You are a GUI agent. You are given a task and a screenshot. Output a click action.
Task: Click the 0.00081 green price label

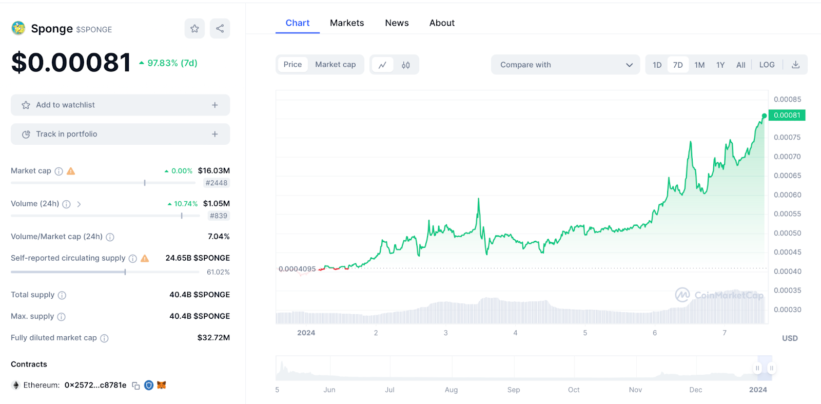point(787,116)
